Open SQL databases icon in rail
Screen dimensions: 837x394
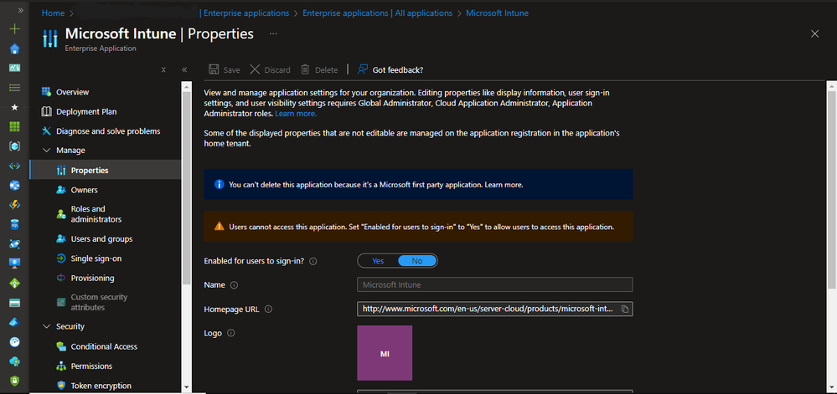[14, 224]
